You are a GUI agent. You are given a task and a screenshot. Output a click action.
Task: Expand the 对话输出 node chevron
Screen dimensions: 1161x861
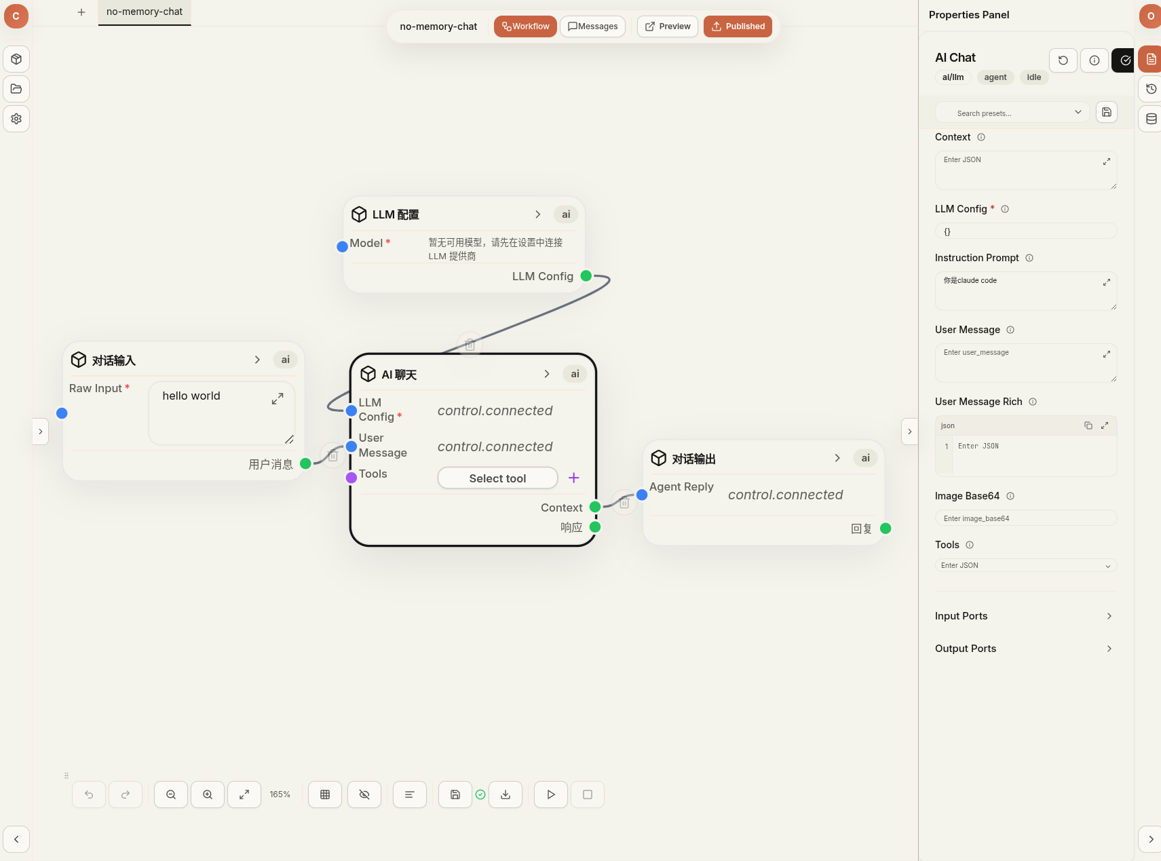click(x=837, y=458)
